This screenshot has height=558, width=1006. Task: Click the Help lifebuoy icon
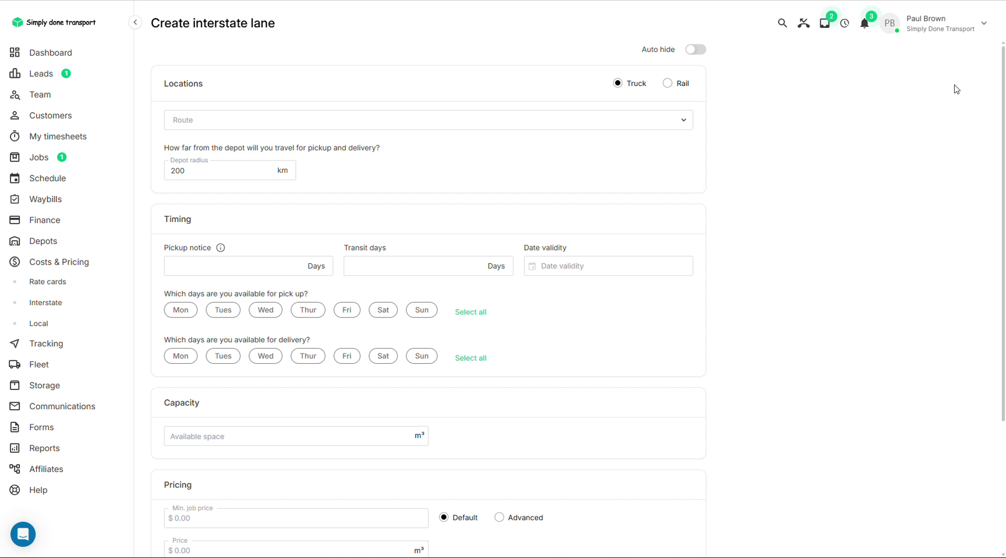15,490
